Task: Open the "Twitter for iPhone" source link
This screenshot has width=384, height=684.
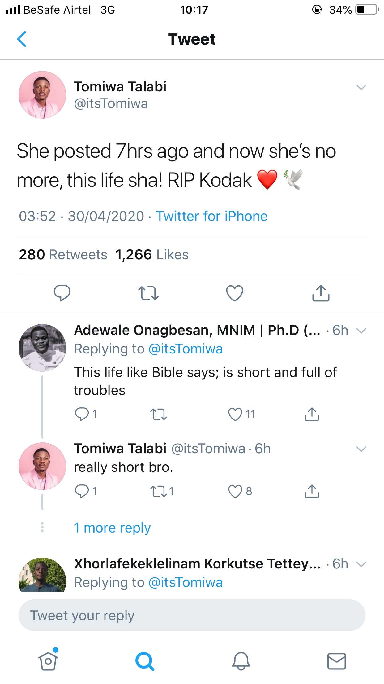Action: pos(212,216)
